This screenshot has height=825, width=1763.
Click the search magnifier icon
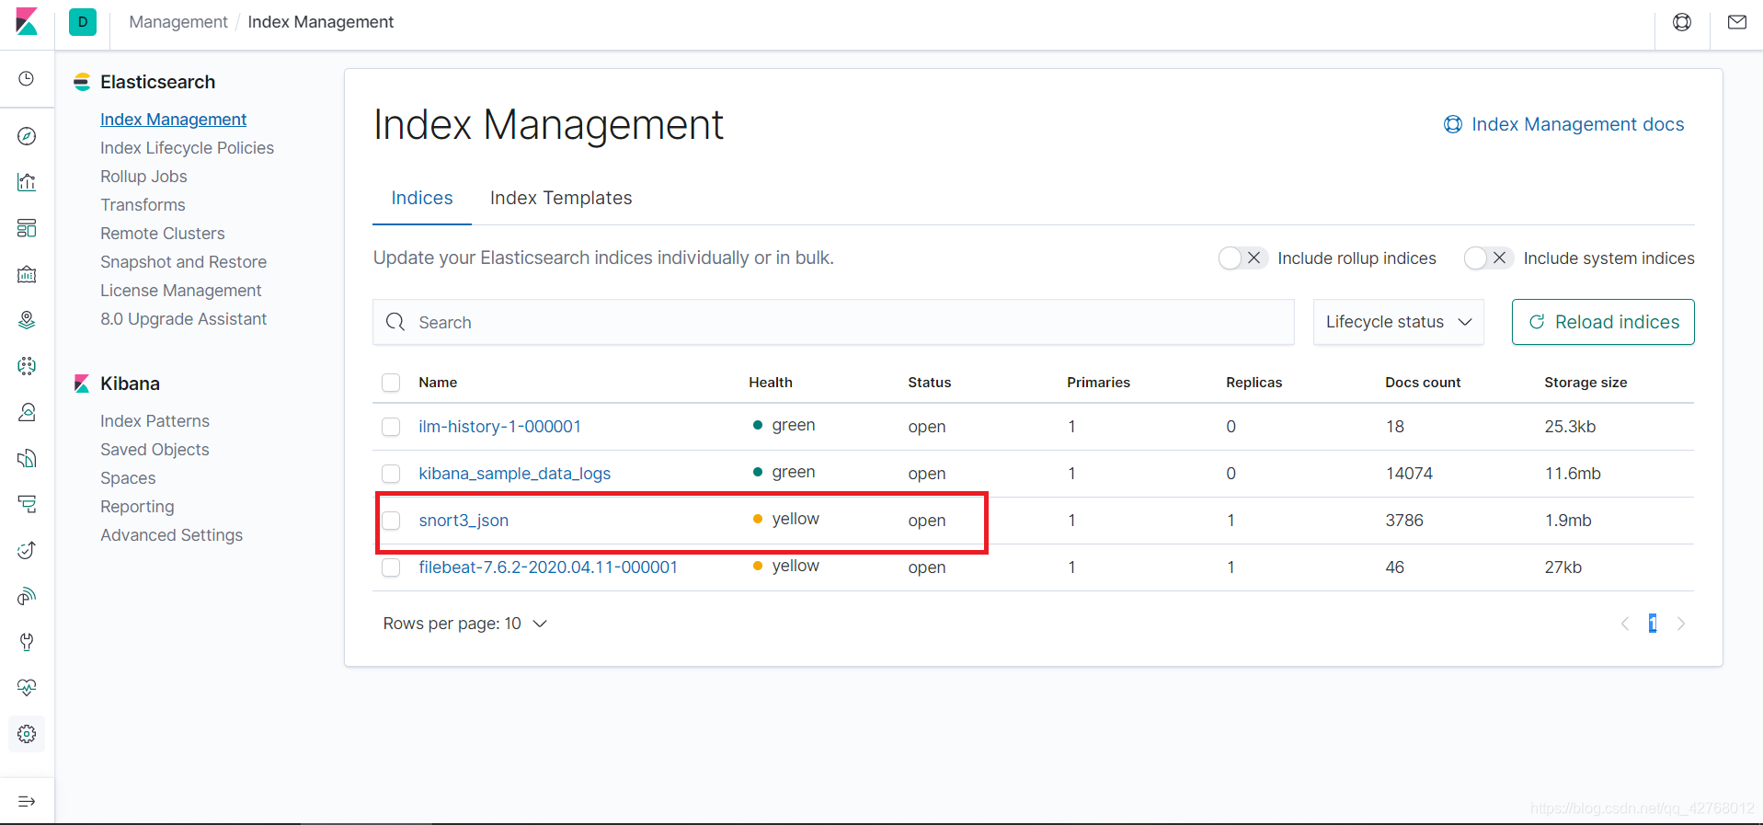395,322
